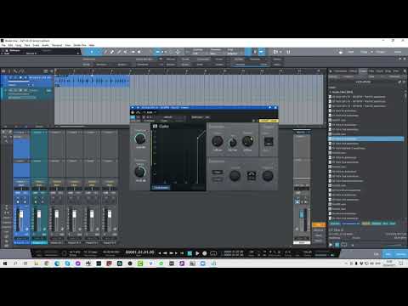
Task: Toggle the Mix console button in the bottom bar
Action: 388,254
